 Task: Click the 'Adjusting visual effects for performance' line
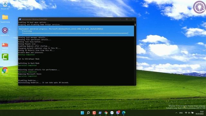[x=39, y=70]
